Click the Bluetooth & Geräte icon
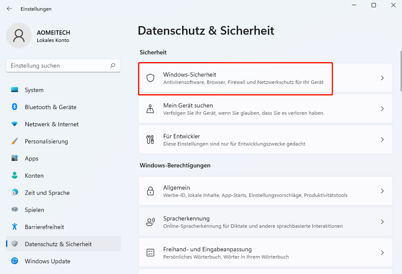 coord(15,107)
